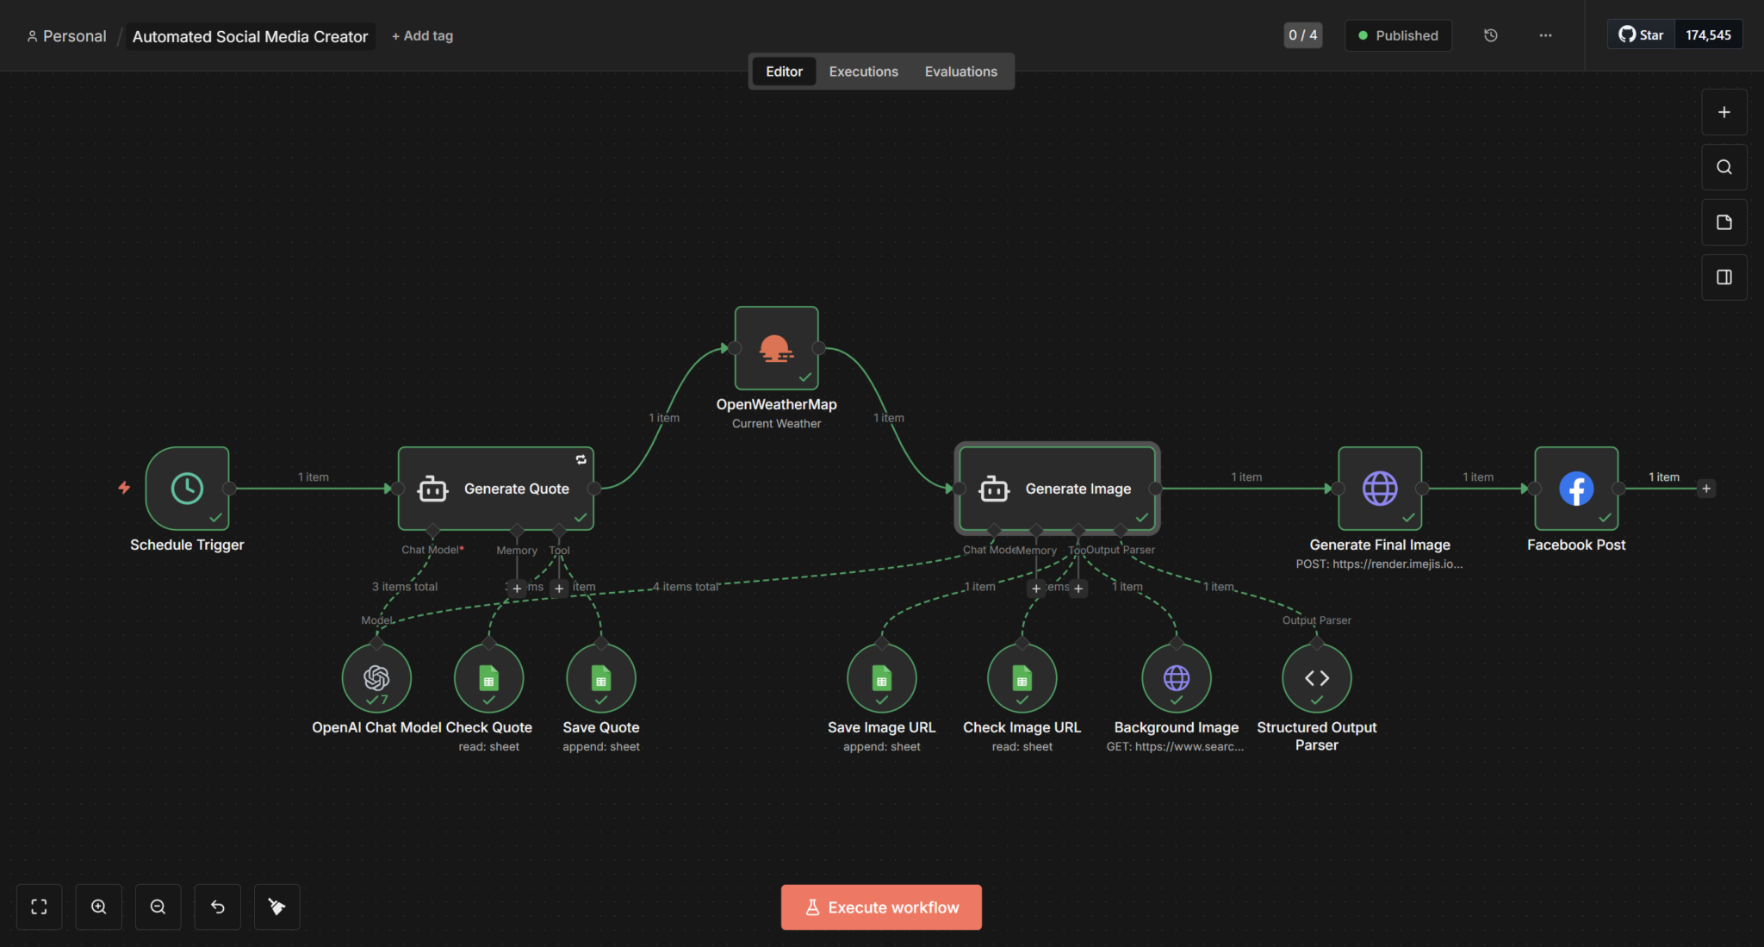Toggle the logs panel sidebar icon
Screen dimensions: 1764x947
(x=1724, y=277)
